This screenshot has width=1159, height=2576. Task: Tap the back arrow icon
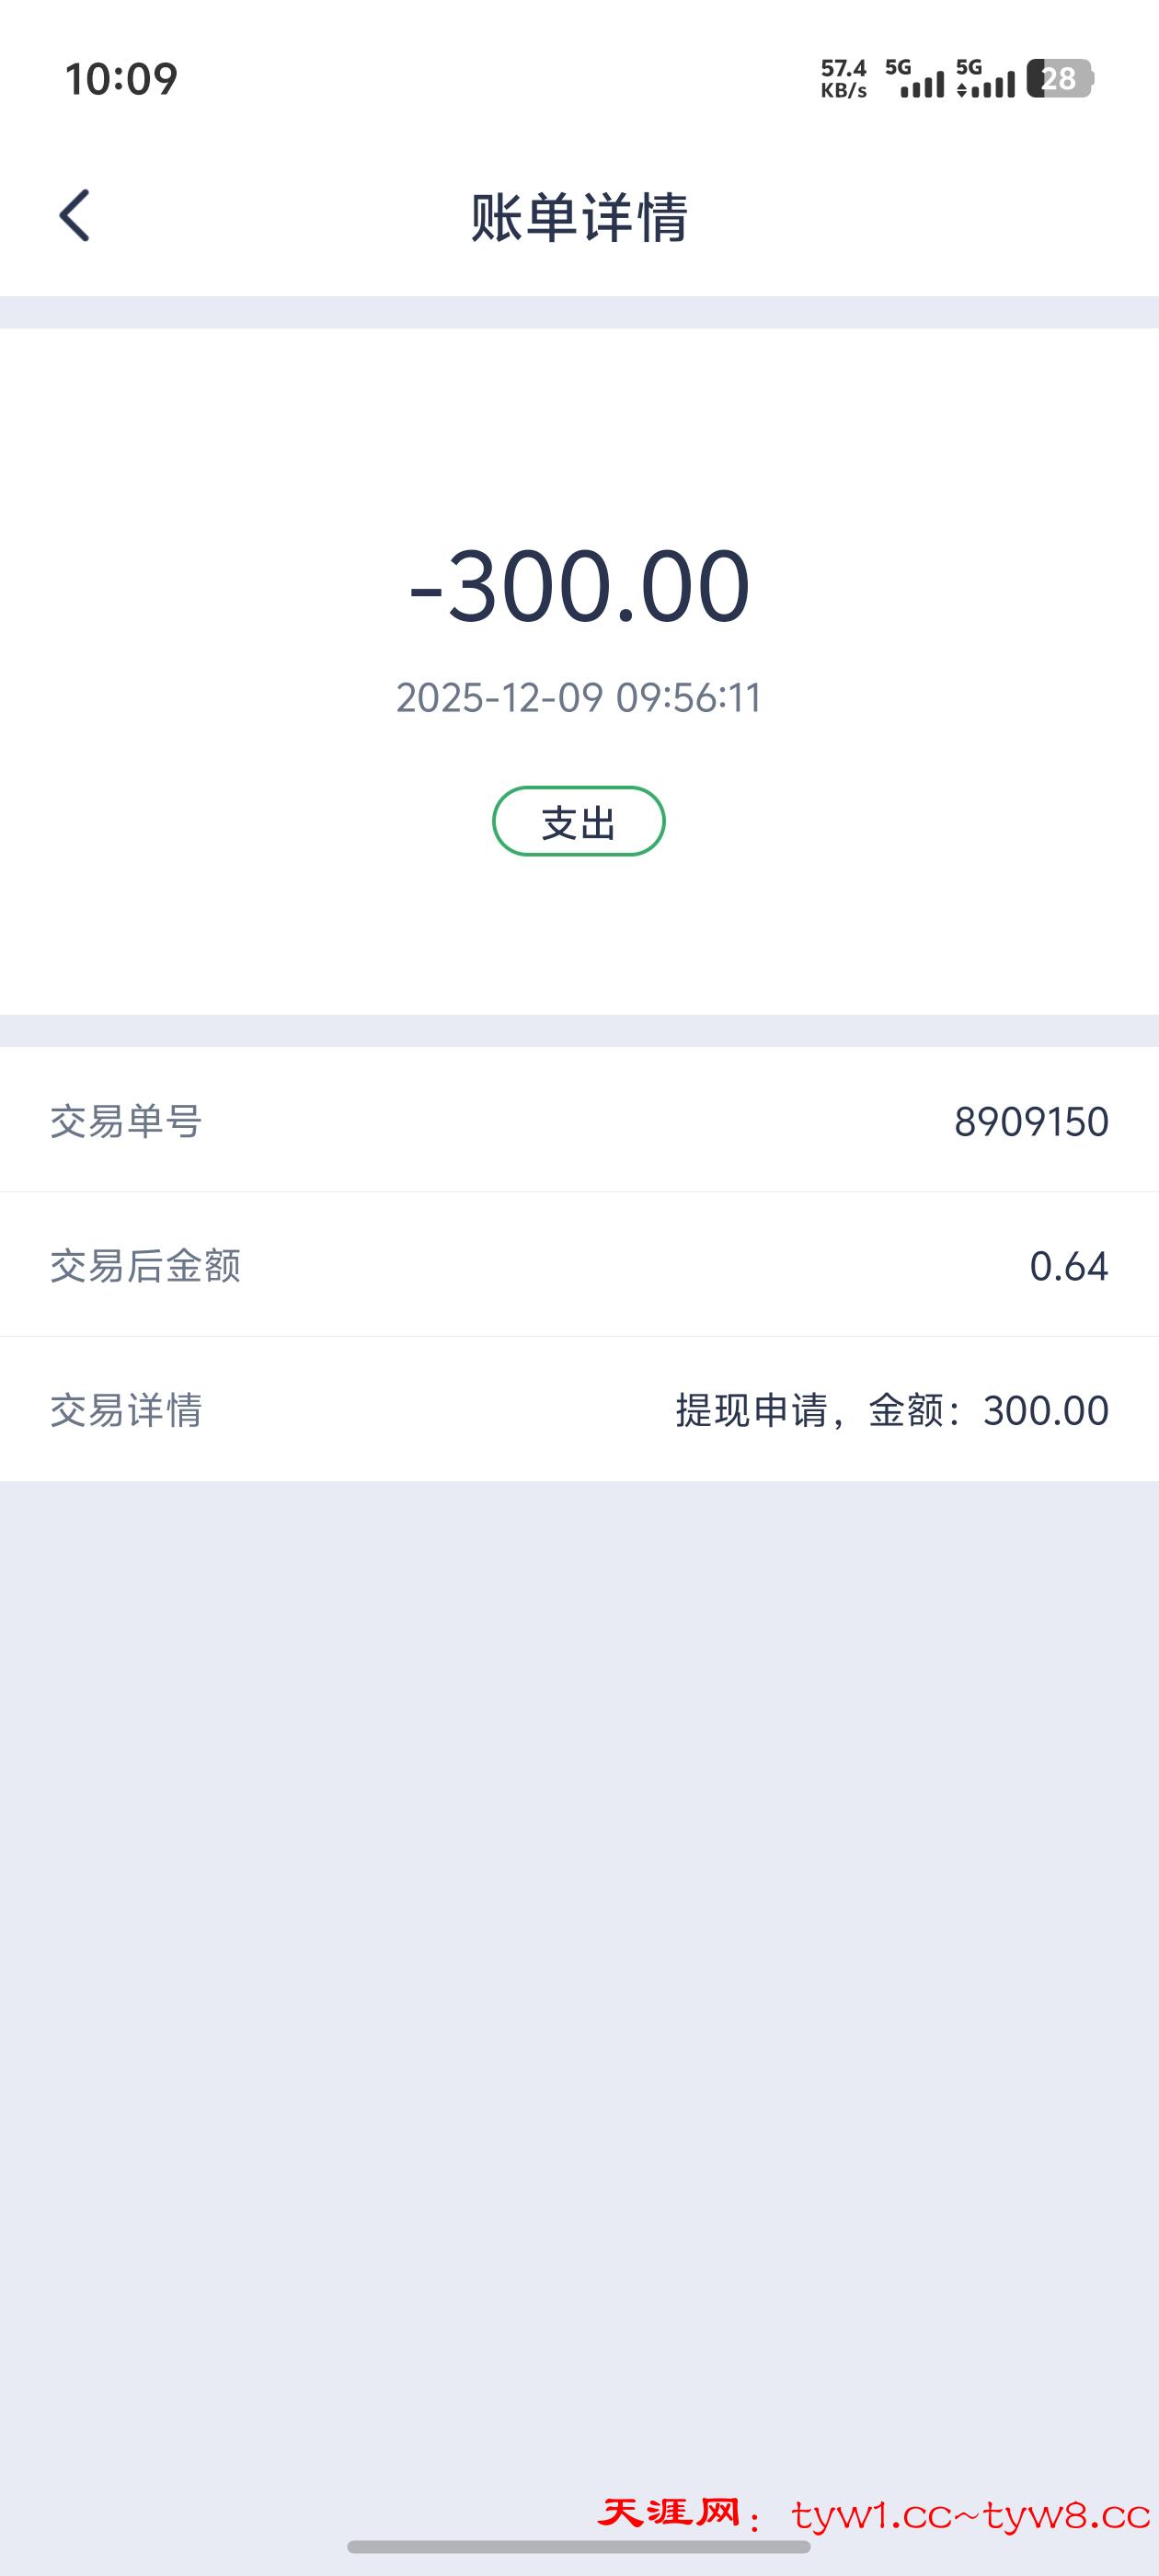point(75,215)
